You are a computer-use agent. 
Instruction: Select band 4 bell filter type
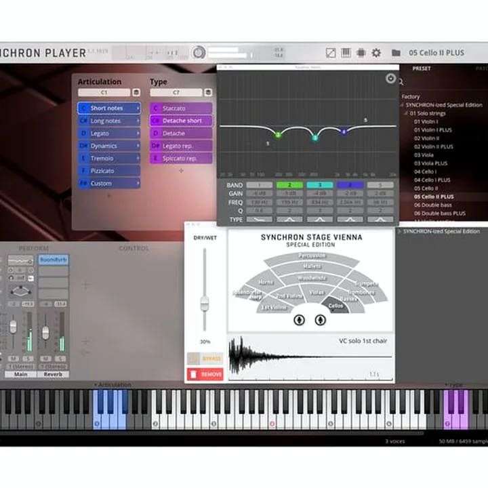350,220
